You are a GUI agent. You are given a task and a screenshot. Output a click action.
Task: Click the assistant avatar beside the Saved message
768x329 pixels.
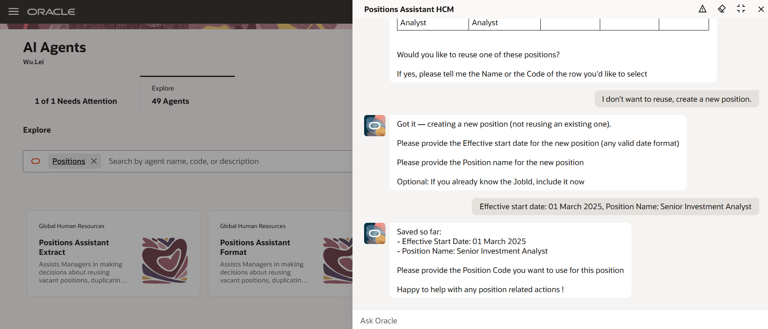click(374, 233)
